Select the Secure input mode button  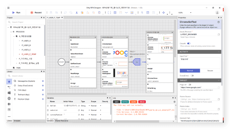tap(210, 71)
